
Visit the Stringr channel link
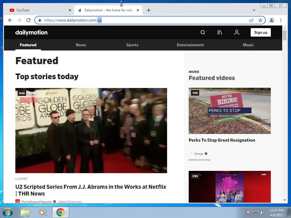pyautogui.click(x=199, y=154)
